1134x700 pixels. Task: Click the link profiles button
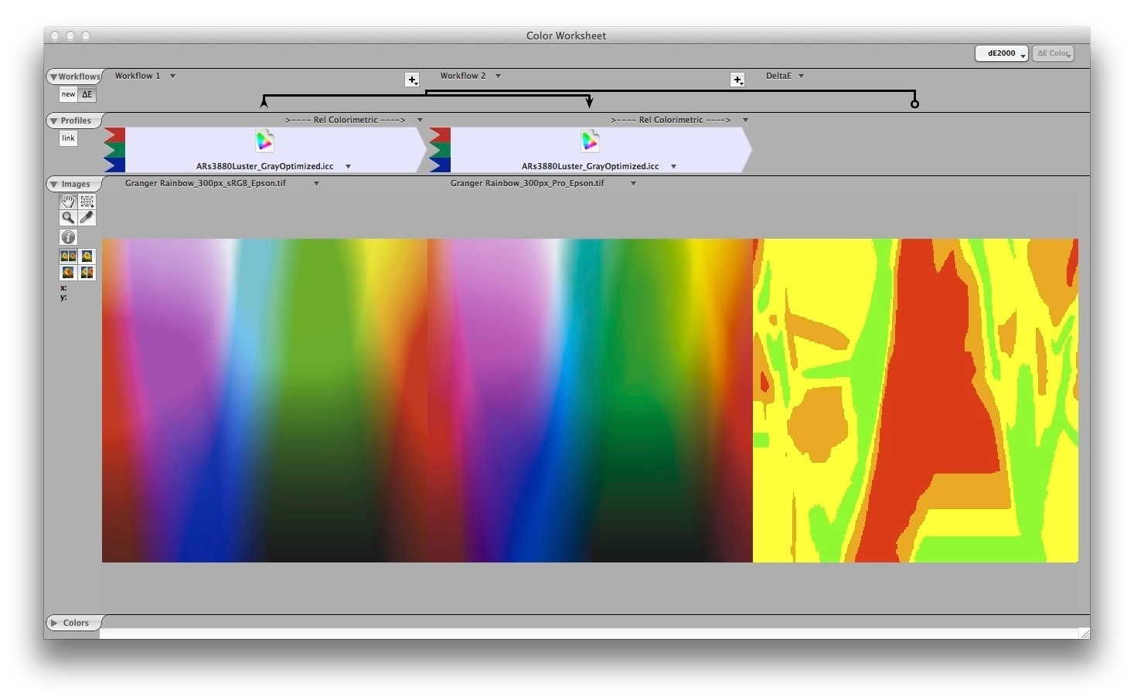pos(69,138)
